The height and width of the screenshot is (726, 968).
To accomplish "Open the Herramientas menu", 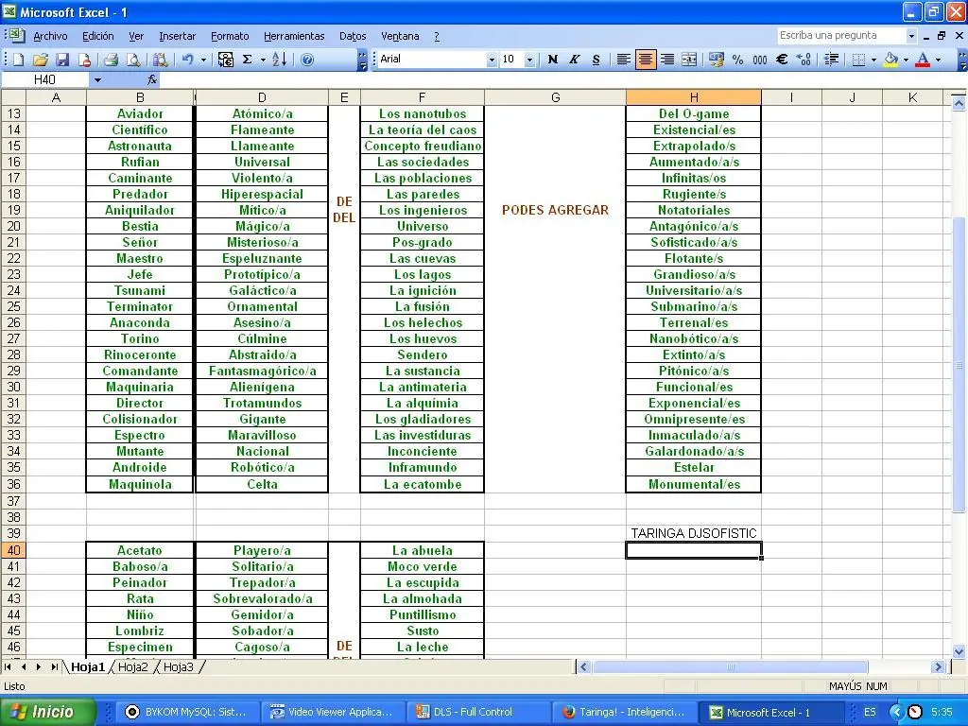I will 294,36.
